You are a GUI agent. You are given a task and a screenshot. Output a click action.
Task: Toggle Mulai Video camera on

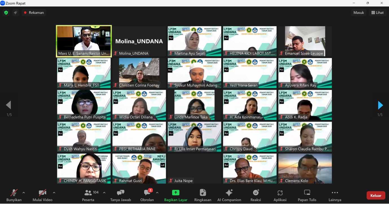click(x=42, y=195)
